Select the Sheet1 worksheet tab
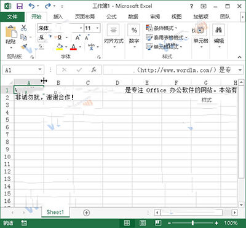Viewport: 246px width, 228px height. 55,212
